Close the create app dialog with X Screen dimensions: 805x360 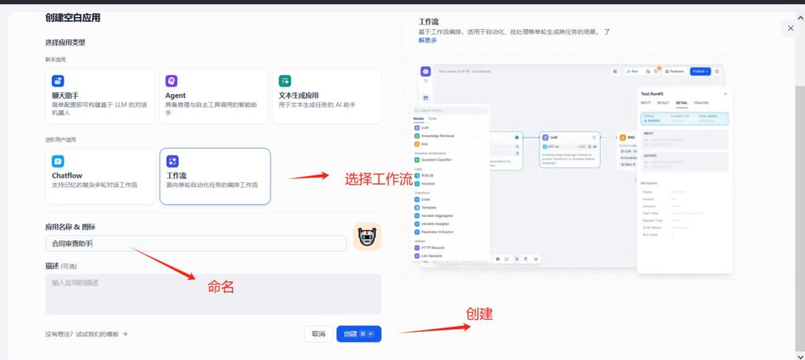(x=790, y=28)
